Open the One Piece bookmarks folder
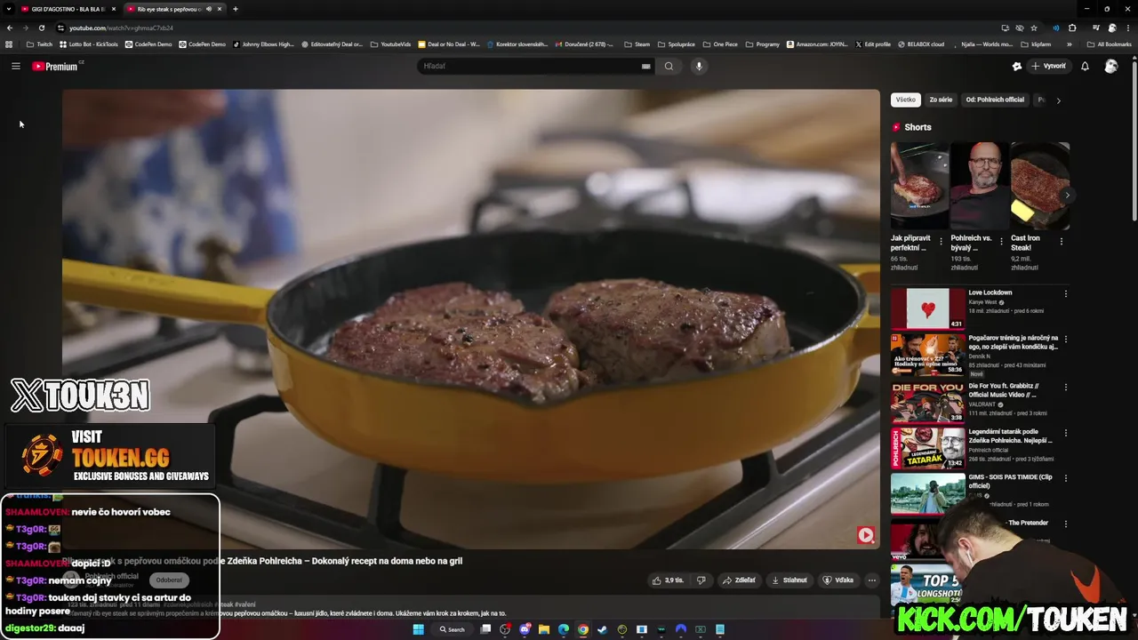 tap(719, 44)
